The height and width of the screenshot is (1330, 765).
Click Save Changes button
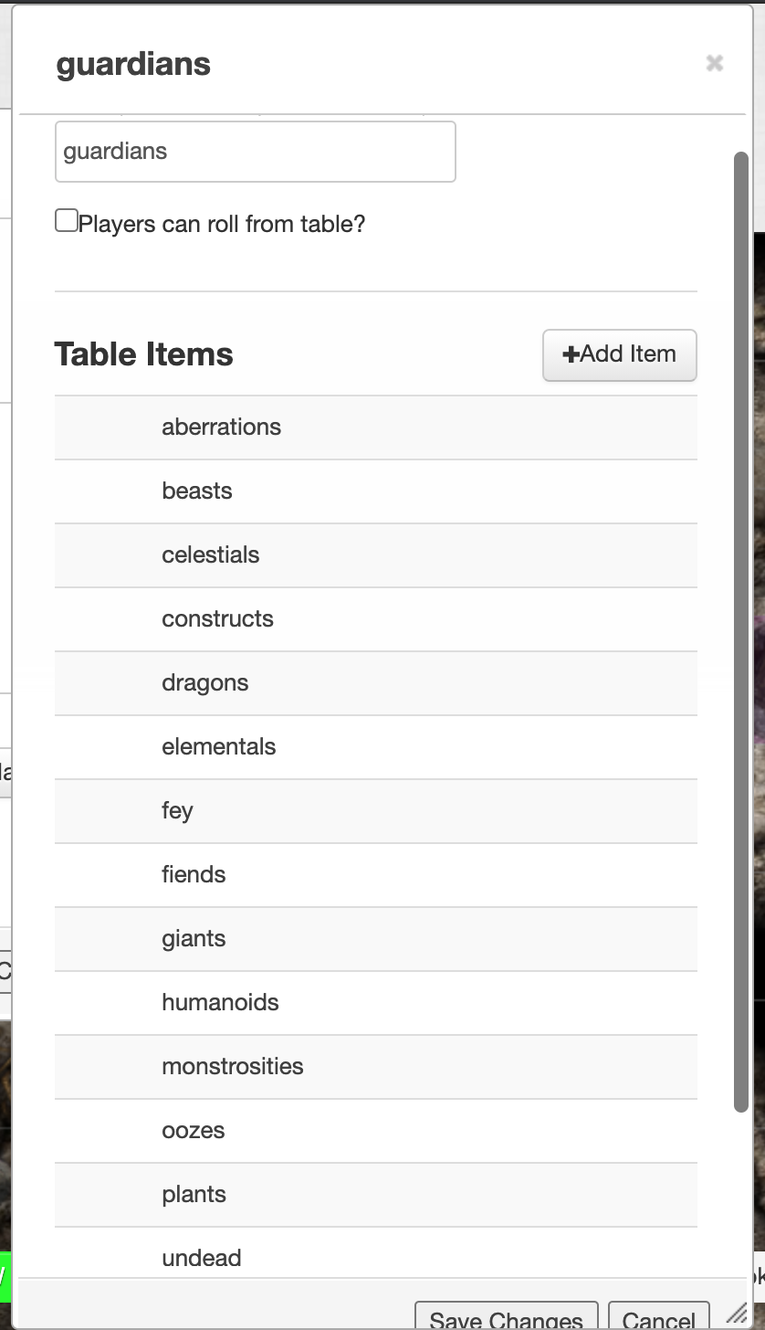pyautogui.click(x=507, y=1315)
